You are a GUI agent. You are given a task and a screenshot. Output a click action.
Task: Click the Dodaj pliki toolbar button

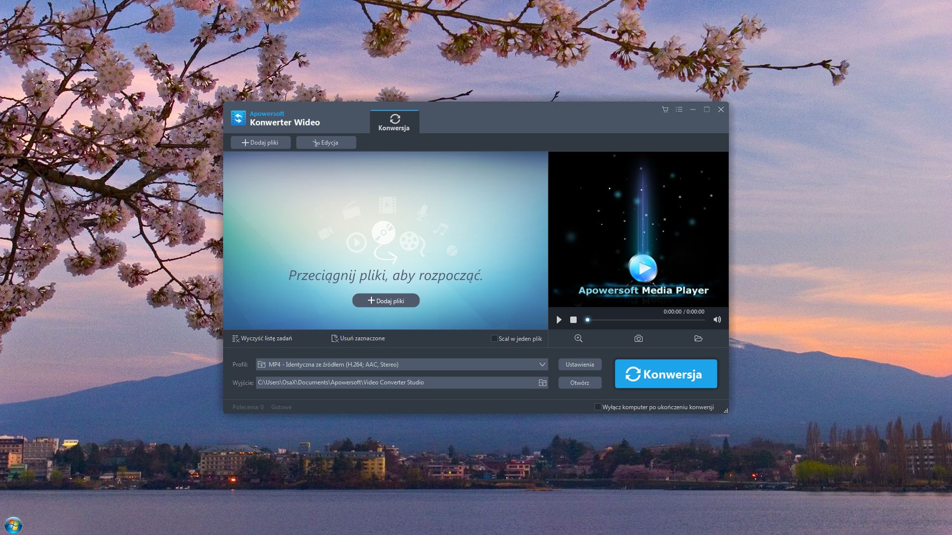click(x=260, y=143)
